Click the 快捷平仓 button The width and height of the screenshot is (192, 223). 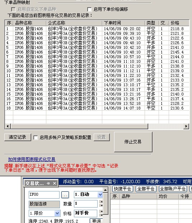click(123, 189)
